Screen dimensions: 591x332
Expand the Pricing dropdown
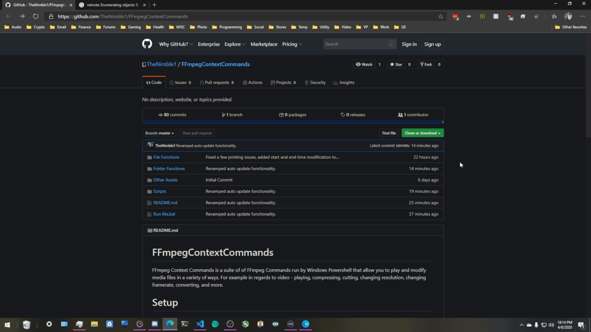click(x=292, y=44)
